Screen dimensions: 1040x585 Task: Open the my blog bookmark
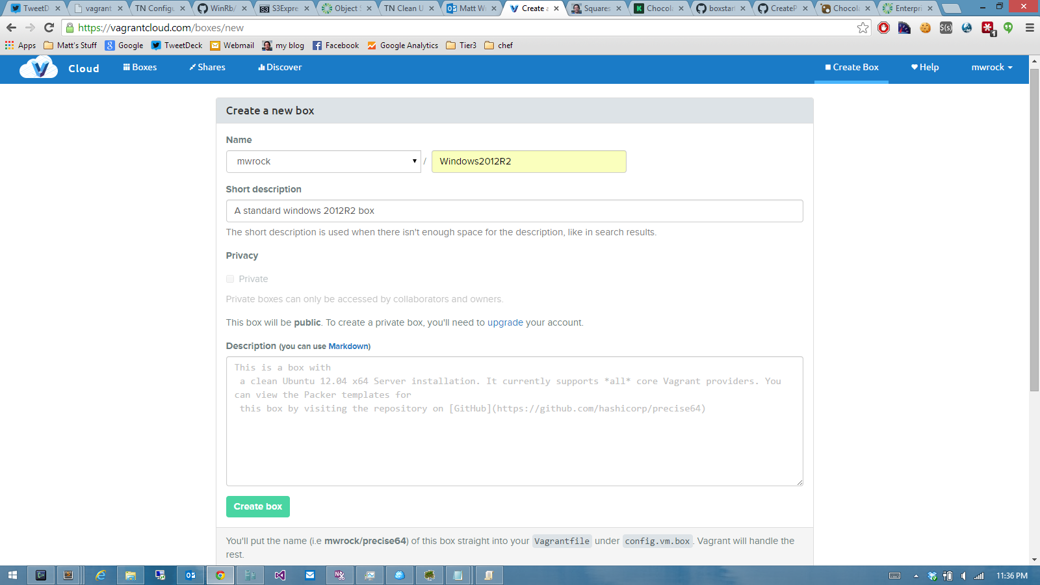(x=283, y=45)
